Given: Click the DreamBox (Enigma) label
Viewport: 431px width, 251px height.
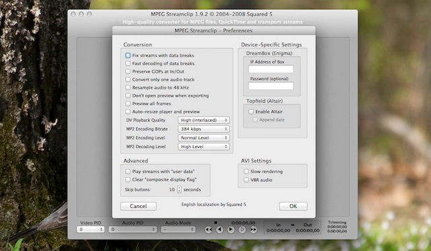Looking at the screenshot, I should coord(269,53).
